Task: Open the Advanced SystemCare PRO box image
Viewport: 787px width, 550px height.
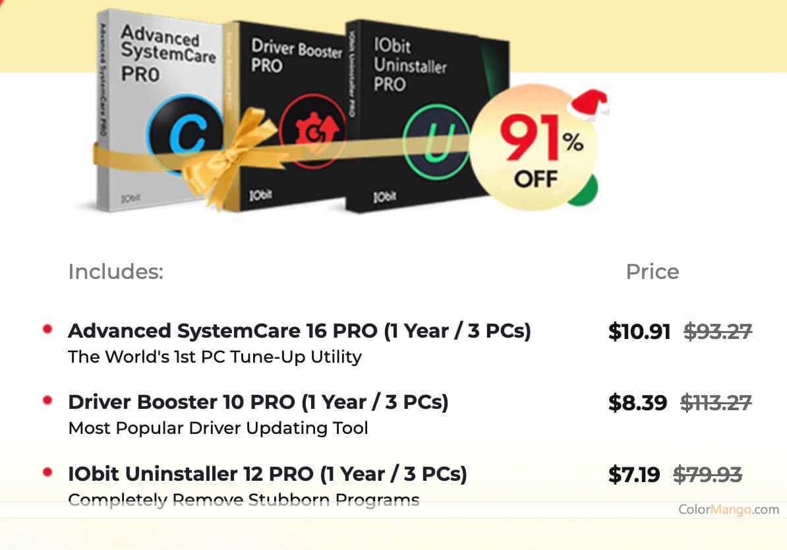Action: (x=160, y=111)
